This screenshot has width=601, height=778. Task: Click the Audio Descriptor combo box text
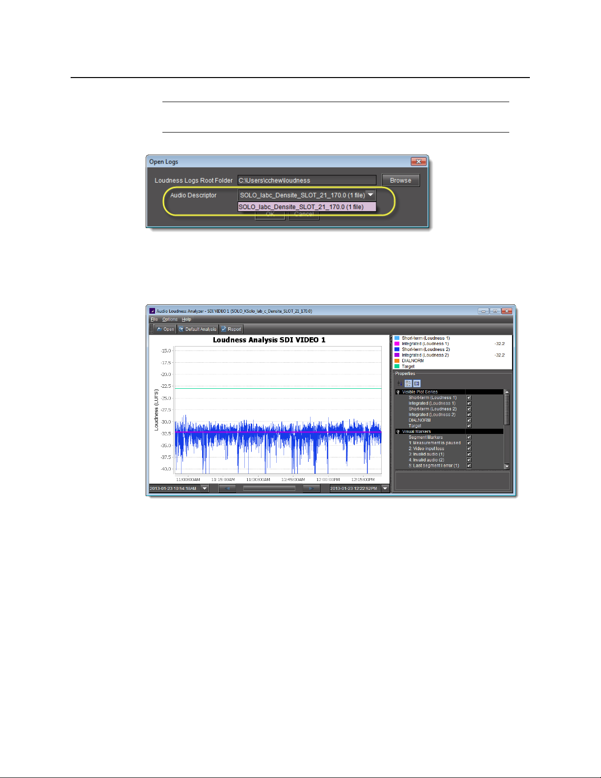[302, 195]
